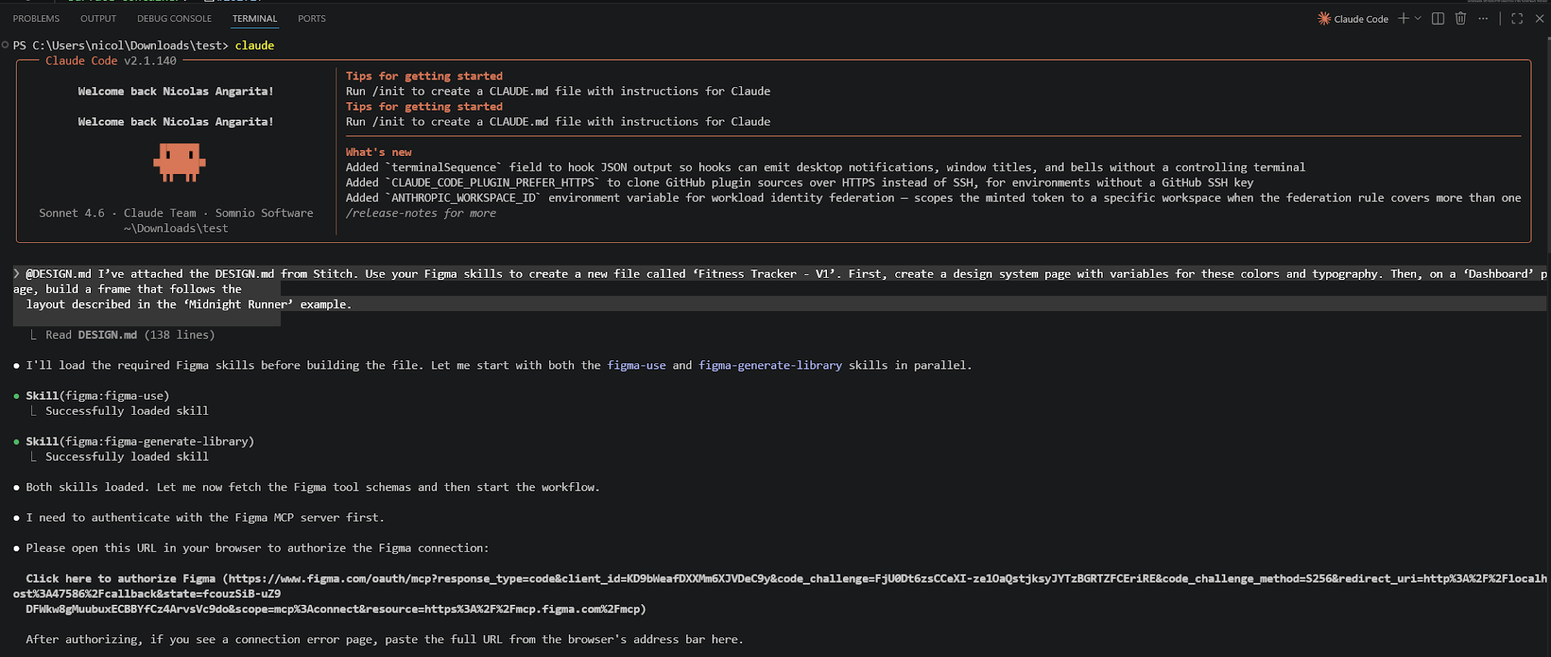Screen dimensions: 1551x657
Task: Click the Claude Code starburst terminal icon
Action: click(x=1324, y=19)
